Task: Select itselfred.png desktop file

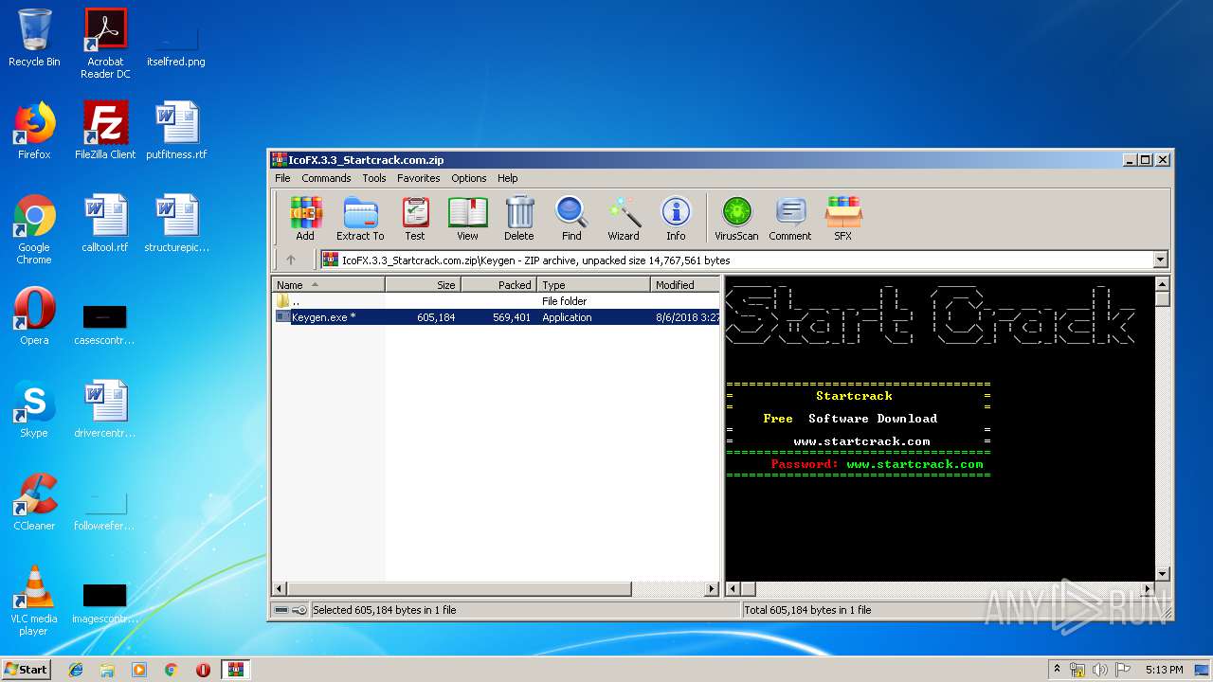Action: 176,44
